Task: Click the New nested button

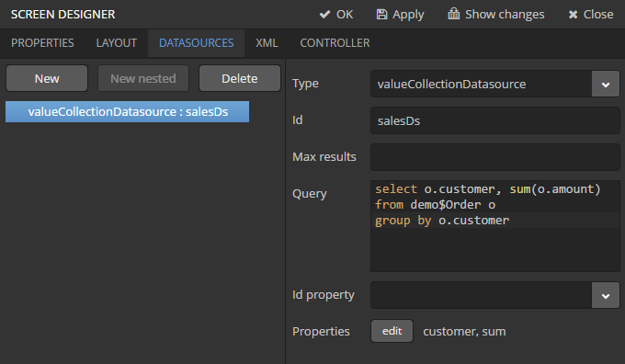Action: pos(143,78)
